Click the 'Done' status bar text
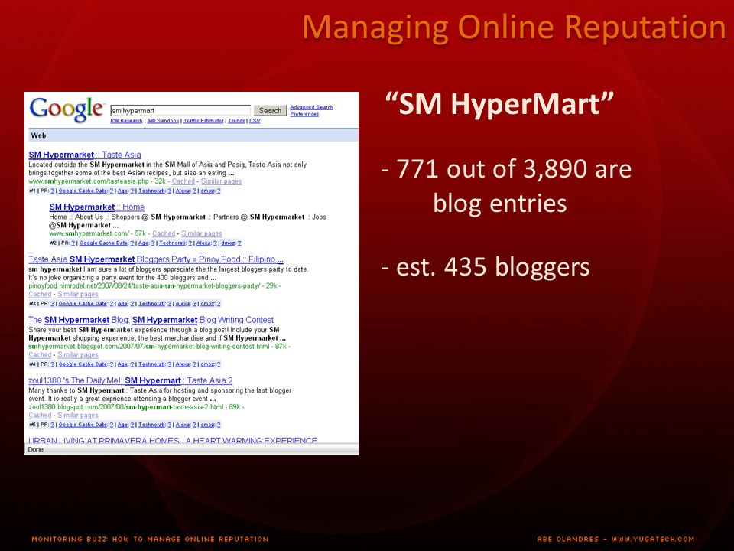 coord(36,449)
